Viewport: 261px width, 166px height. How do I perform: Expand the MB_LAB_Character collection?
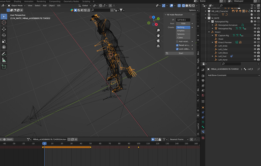click(x=206, y=11)
